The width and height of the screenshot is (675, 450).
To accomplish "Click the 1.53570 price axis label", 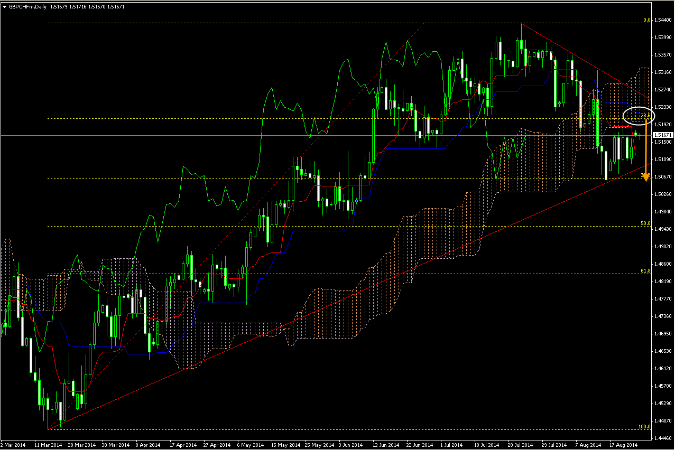I will pyautogui.click(x=663, y=55).
